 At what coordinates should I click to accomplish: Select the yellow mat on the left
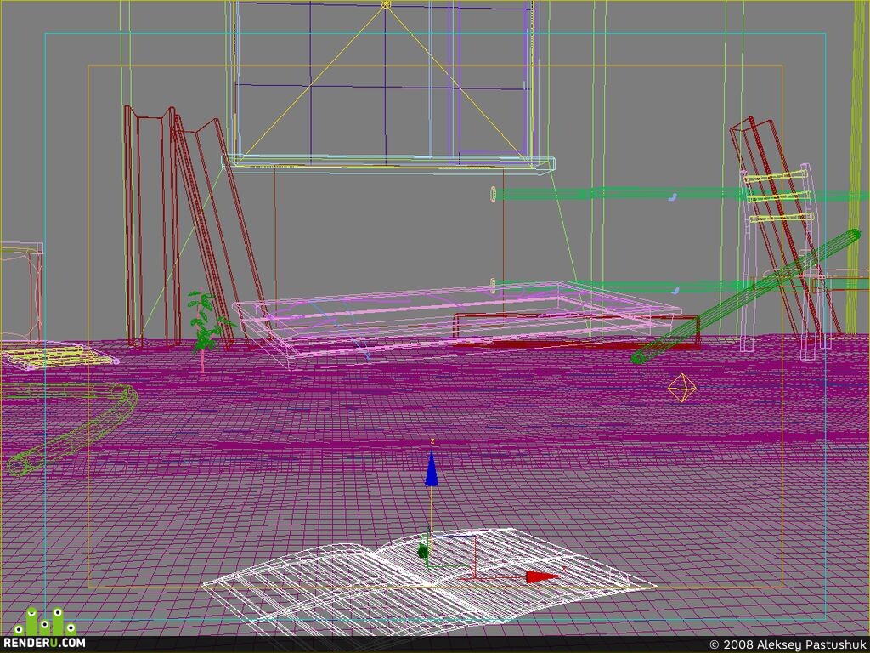[x=55, y=356]
